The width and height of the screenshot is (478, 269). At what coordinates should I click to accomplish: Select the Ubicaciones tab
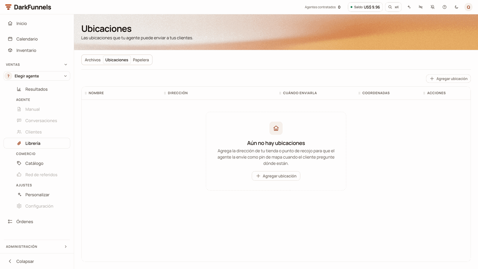pyautogui.click(x=117, y=60)
